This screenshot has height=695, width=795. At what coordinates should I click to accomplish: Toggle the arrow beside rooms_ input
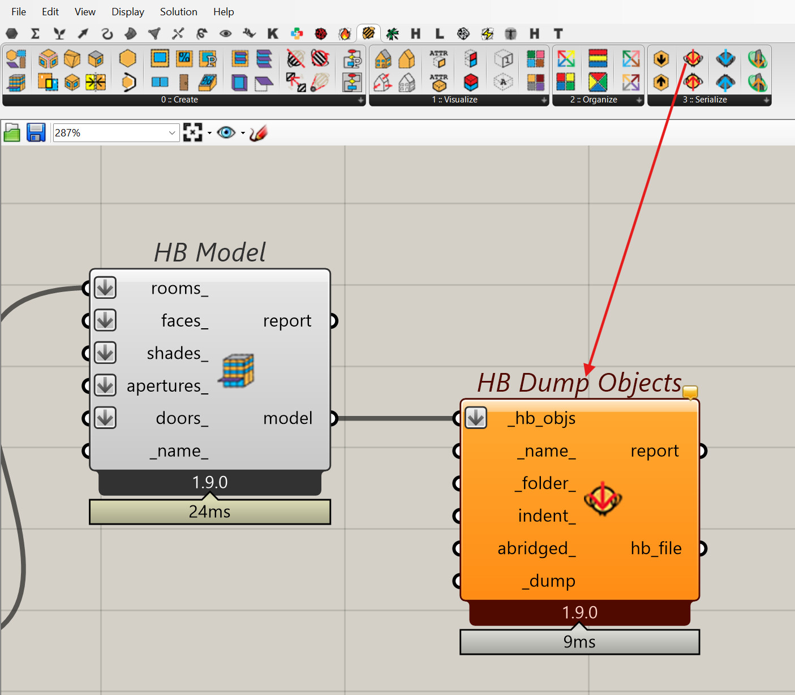[105, 288]
